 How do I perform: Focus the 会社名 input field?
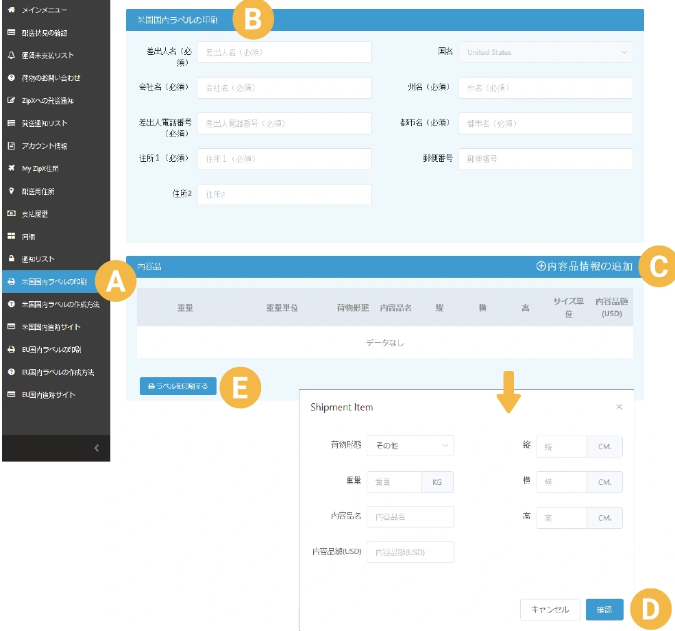pos(284,88)
